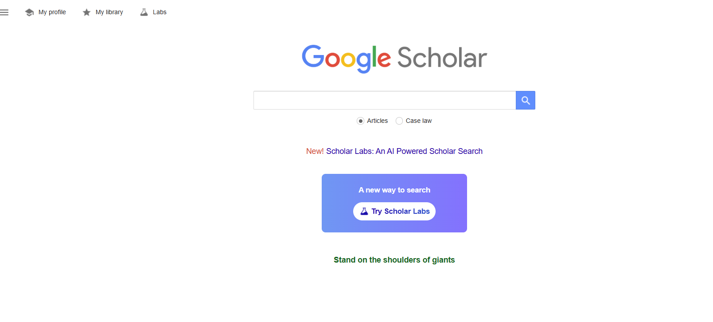Image resolution: width=713 pixels, height=322 pixels.
Task: Click the Case law option label text
Action: pyautogui.click(x=418, y=121)
